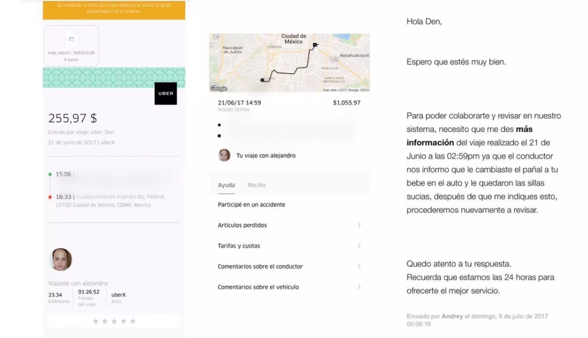The width and height of the screenshot is (588, 338).
Task: Expand the chevron beside 'Tarifas y cuotas'
Action: 359,246
